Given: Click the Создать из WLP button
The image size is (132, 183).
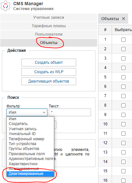Looking at the screenshot, I should pyautogui.click(x=49, y=72).
